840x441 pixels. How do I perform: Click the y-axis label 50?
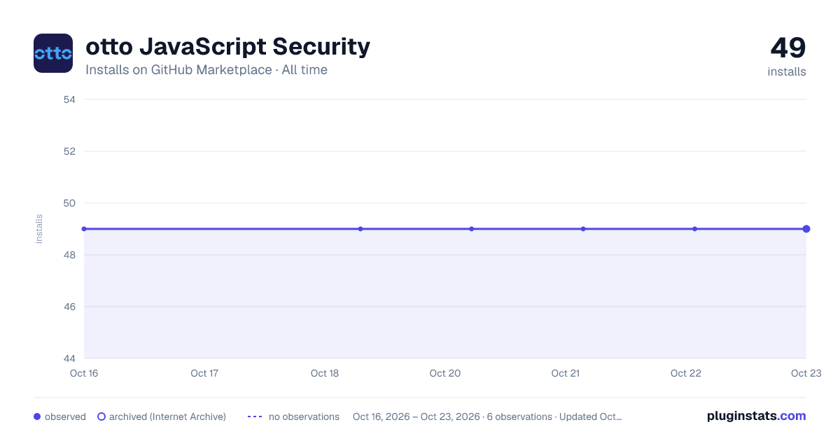(x=69, y=203)
